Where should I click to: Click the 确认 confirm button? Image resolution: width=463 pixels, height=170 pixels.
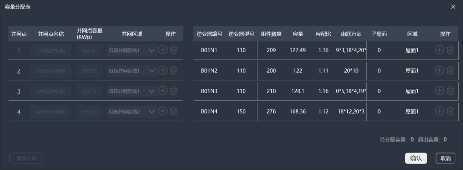point(416,158)
